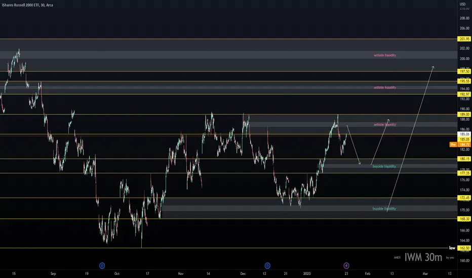Select the sellside liquidity label near 187
Image resolution: width=472 pixels, height=278 pixels.
coord(385,124)
